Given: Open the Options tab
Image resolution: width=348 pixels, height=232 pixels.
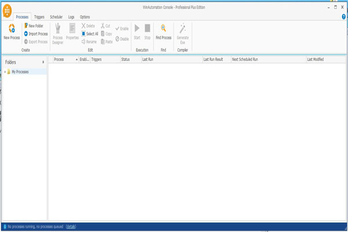Looking at the screenshot, I should pyautogui.click(x=85, y=17).
